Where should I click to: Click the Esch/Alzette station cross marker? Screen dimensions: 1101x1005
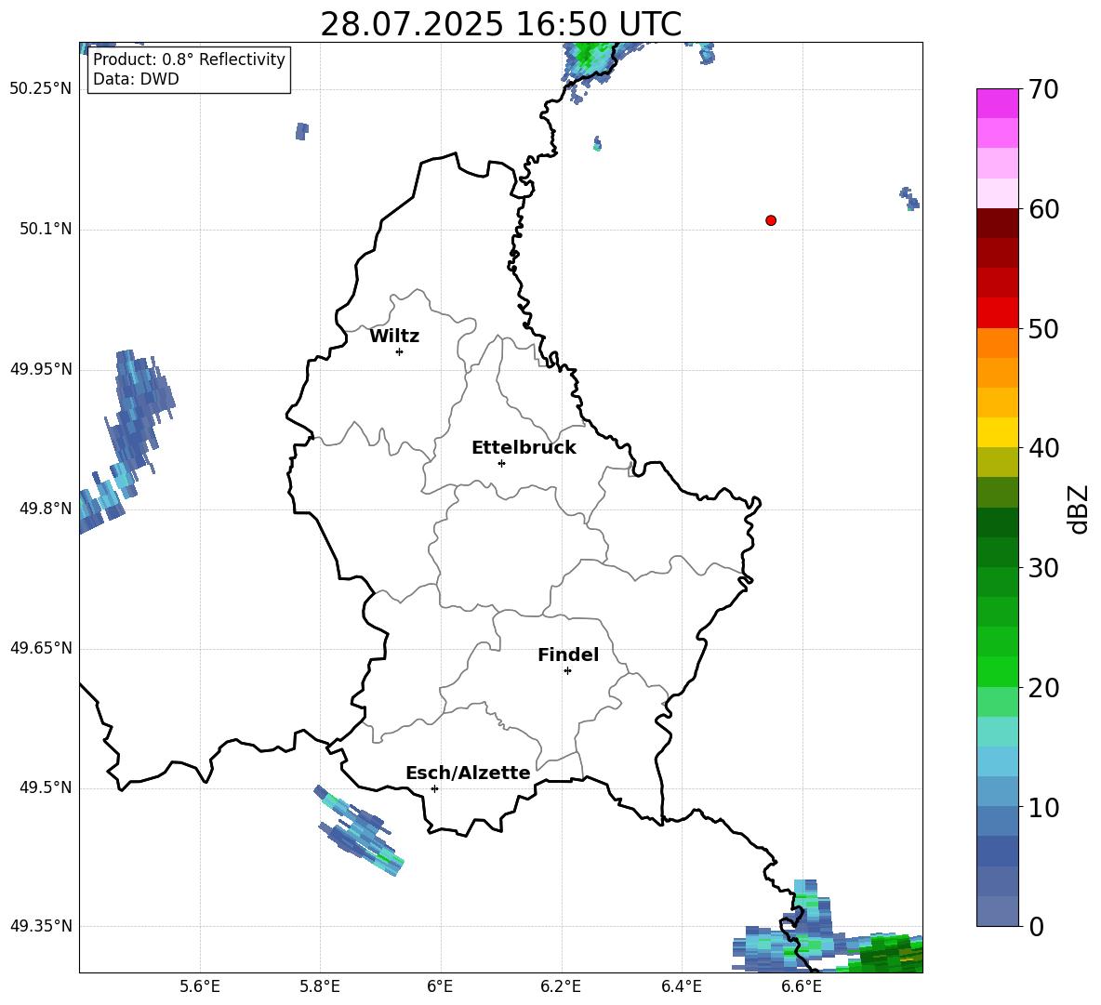click(434, 788)
